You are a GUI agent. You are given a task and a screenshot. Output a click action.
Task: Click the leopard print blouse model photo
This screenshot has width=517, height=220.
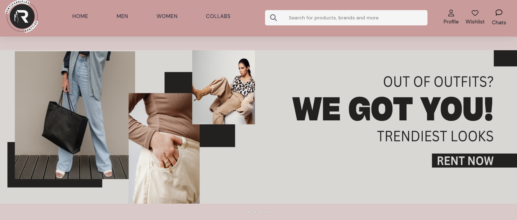pos(224,87)
